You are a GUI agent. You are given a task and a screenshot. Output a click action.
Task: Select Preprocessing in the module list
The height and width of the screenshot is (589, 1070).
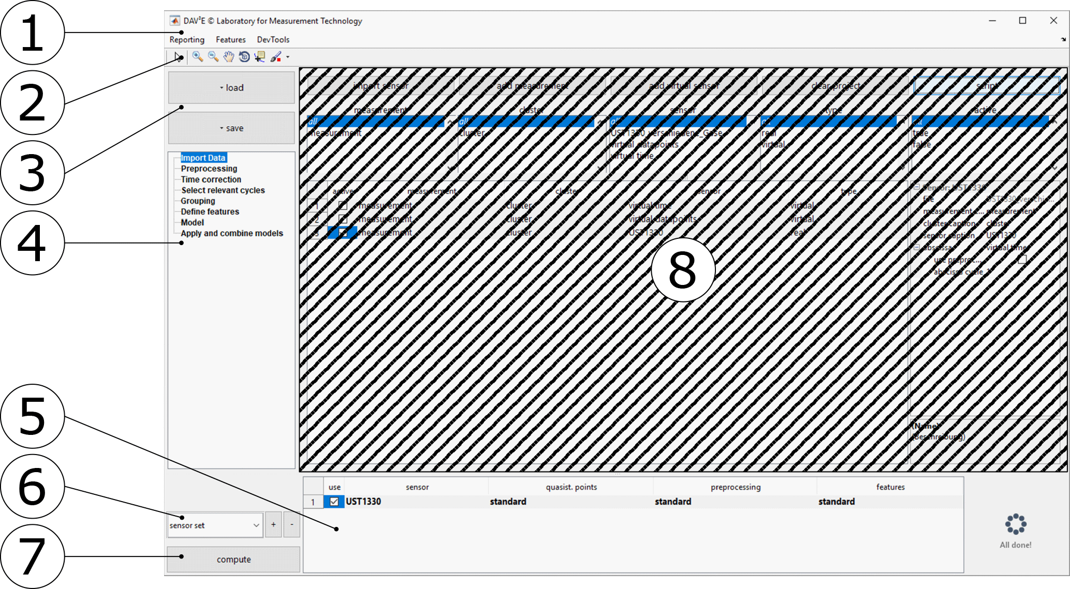click(209, 169)
